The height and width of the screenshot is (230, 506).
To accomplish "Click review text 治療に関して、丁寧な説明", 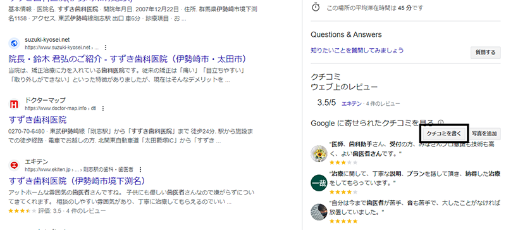I will click(x=414, y=178).
